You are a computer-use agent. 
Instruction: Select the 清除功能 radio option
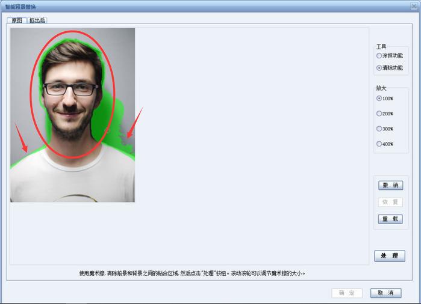tap(390, 68)
